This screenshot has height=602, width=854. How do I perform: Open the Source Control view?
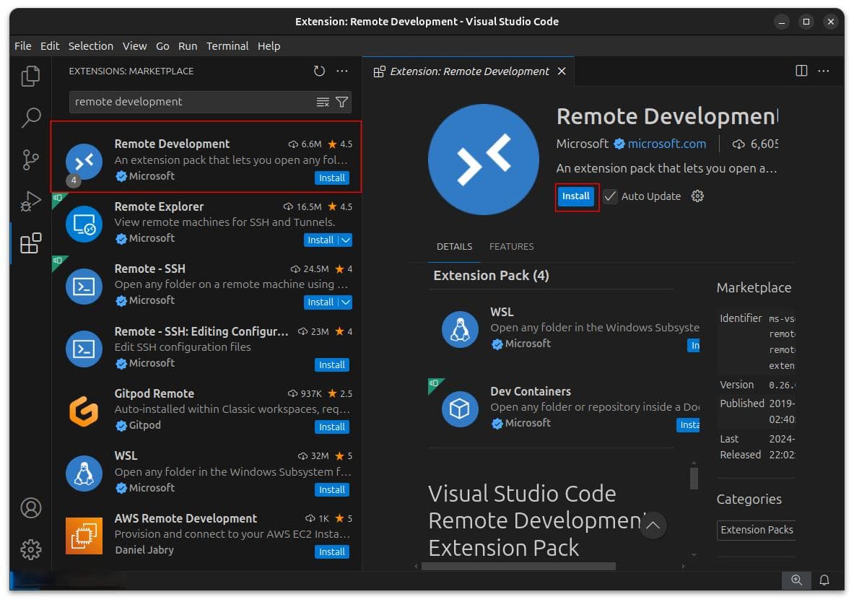pos(30,159)
